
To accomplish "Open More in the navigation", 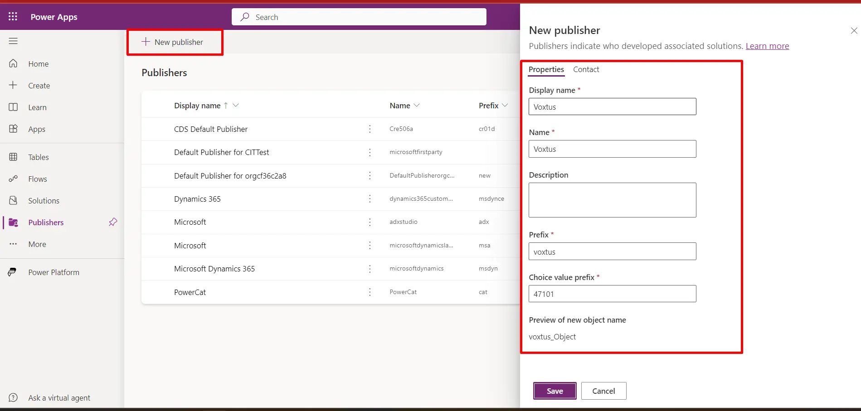I will coord(37,244).
